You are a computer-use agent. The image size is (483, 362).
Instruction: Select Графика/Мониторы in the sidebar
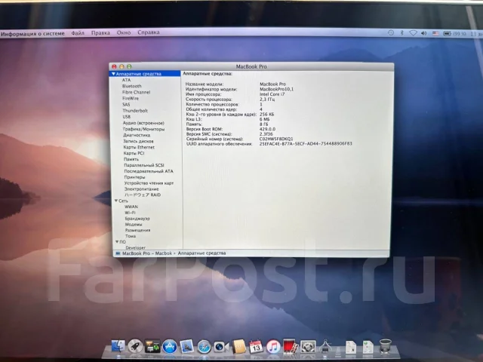coord(144,129)
